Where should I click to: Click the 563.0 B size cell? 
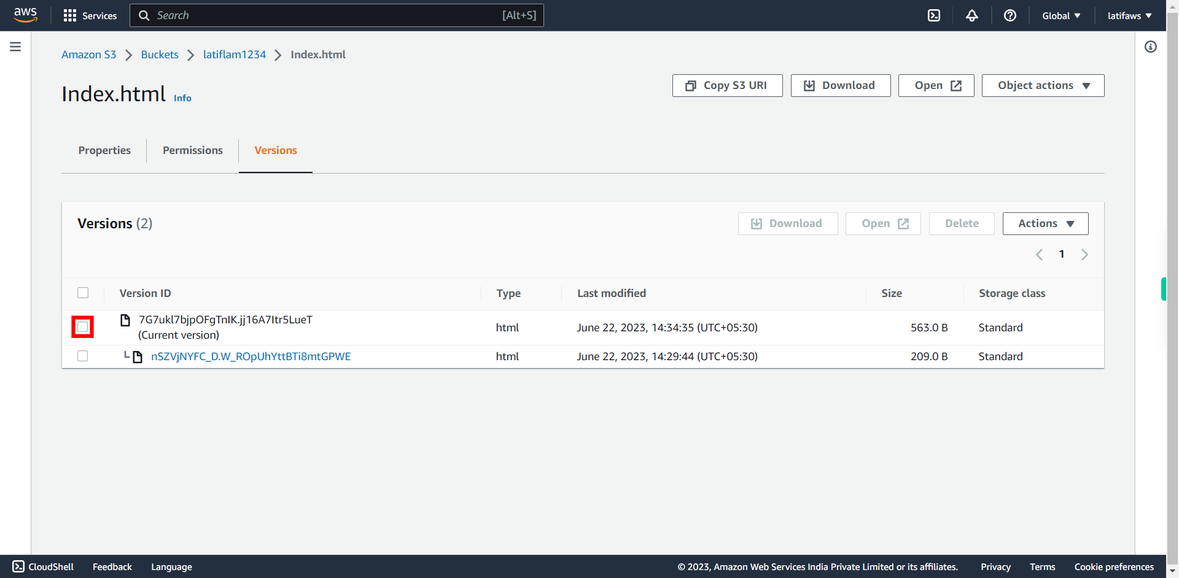[929, 328]
